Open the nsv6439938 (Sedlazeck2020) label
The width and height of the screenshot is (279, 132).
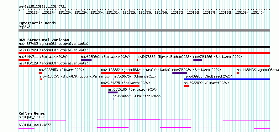click(x=208, y=76)
